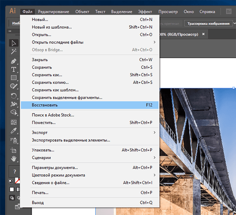
Task: Choose Сохранить как... menu item
Action: tap(90, 75)
